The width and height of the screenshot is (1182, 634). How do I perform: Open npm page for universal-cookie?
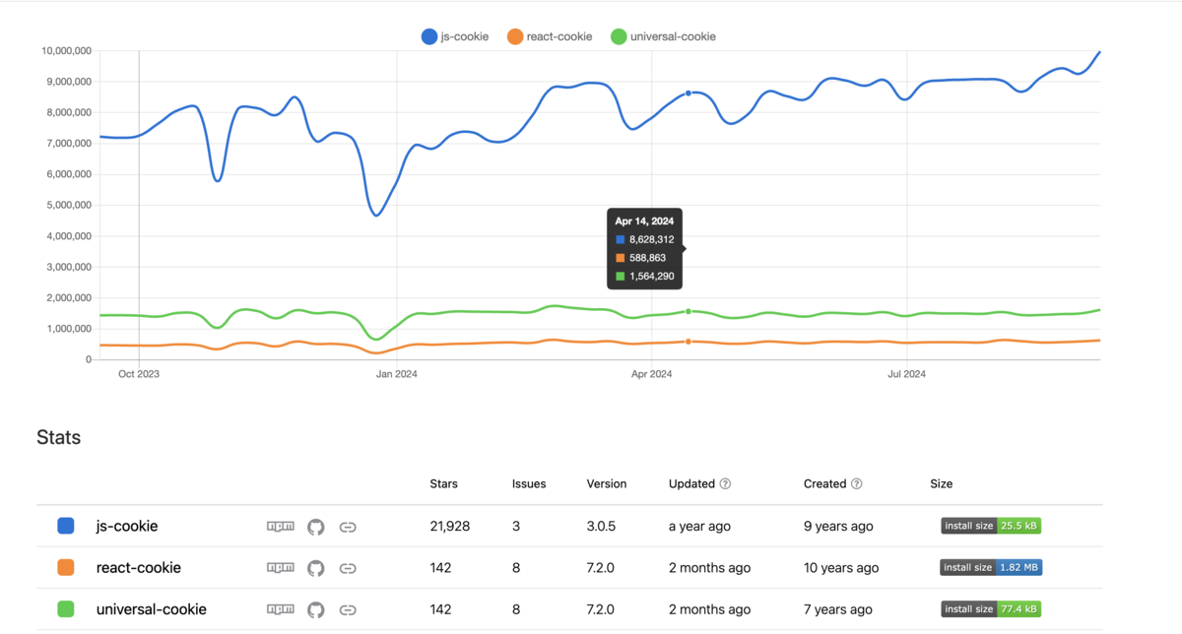point(281,609)
